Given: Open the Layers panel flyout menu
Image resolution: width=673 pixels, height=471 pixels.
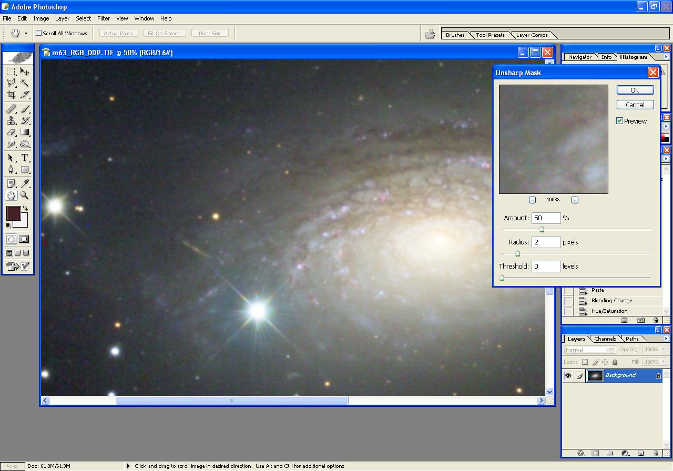Looking at the screenshot, I should click(x=666, y=339).
